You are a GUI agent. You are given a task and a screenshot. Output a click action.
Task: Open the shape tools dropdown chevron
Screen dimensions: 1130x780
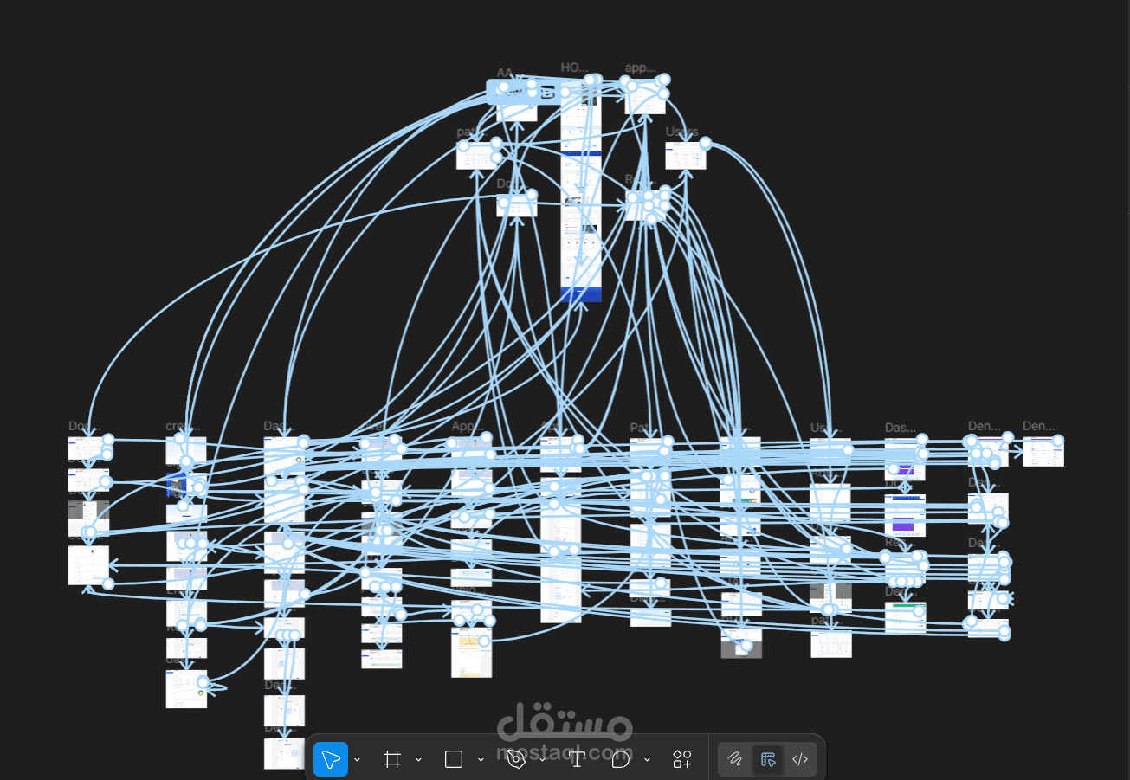click(481, 760)
